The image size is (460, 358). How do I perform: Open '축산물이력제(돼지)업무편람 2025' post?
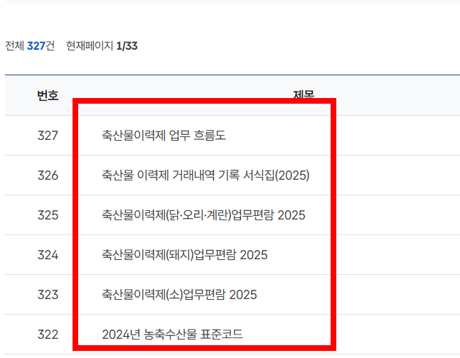click(x=185, y=255)
